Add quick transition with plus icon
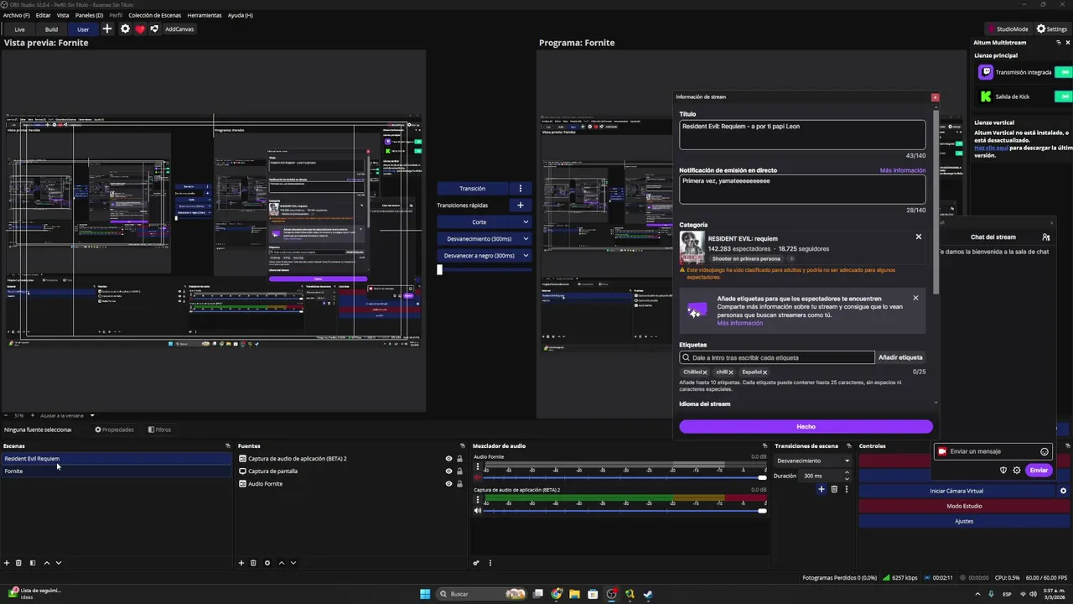Viewport: 1073px width, 604px height. tap(520, 205)
